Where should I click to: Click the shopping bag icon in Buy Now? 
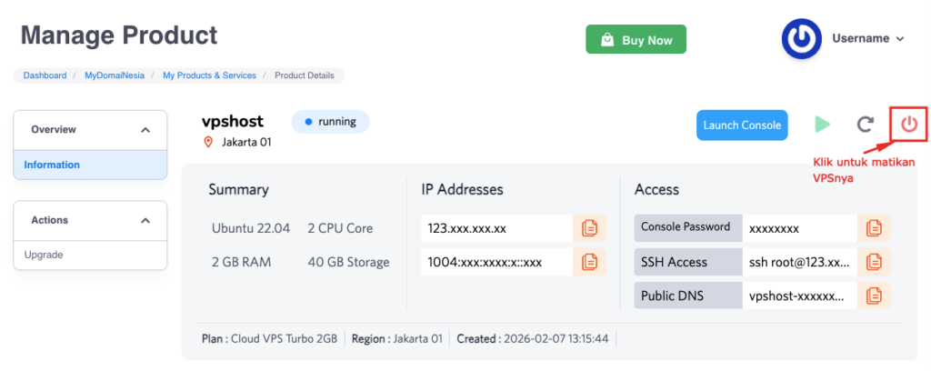tap(606, 40)
